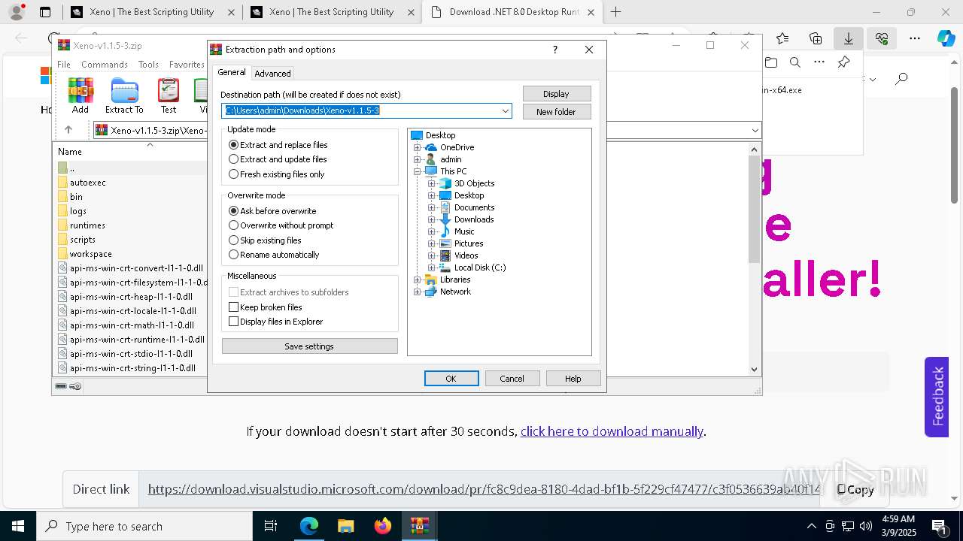Open WinRAR address bar dropdown arrow

point(755,131)
